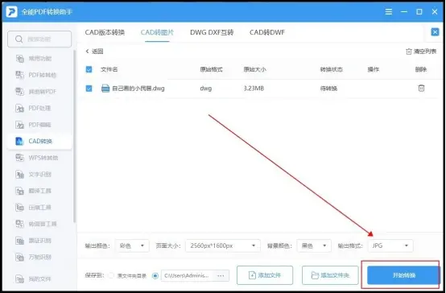Switch to the DWG DXF互转 tab
Viewport: 446px width, 293px height.
(212, 32)
